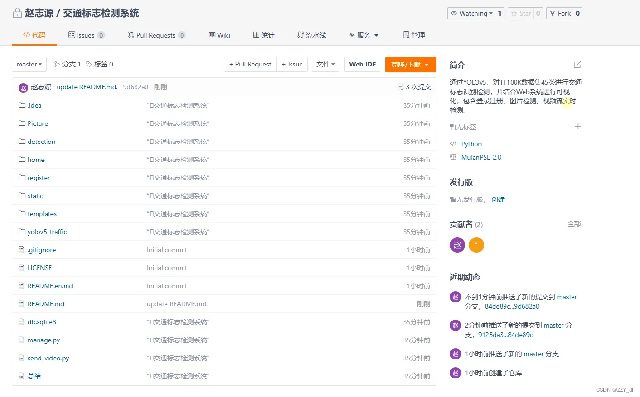Open compare link 9125da3...84de89c

coord(505,335)
